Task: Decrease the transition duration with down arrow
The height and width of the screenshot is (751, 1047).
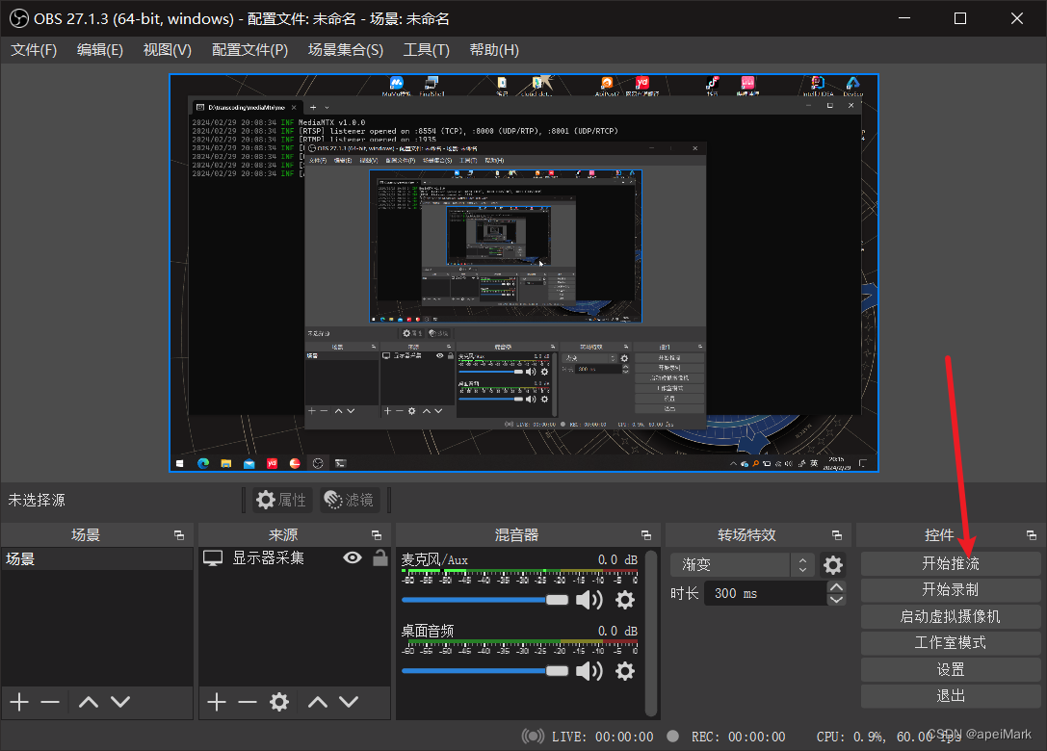Action: tap(836, 600)
